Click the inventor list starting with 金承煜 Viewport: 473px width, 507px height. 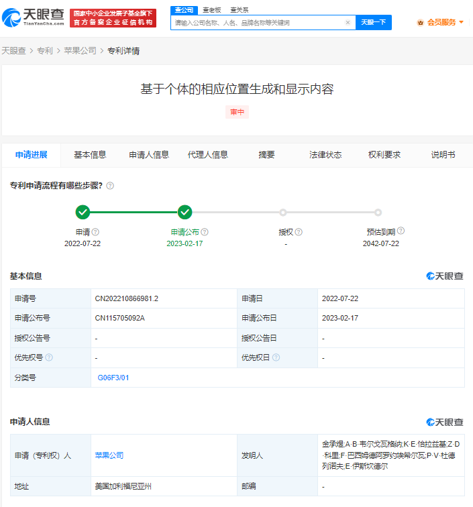(x=391, y=455)
